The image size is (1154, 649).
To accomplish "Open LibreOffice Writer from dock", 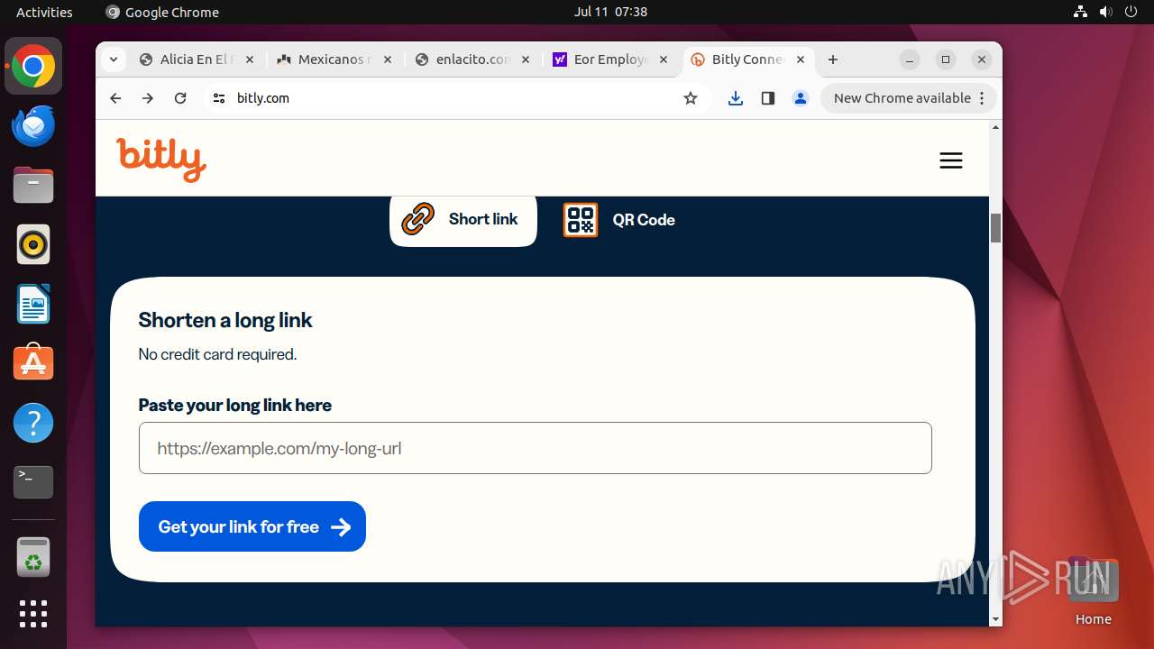I will point(33,304).
